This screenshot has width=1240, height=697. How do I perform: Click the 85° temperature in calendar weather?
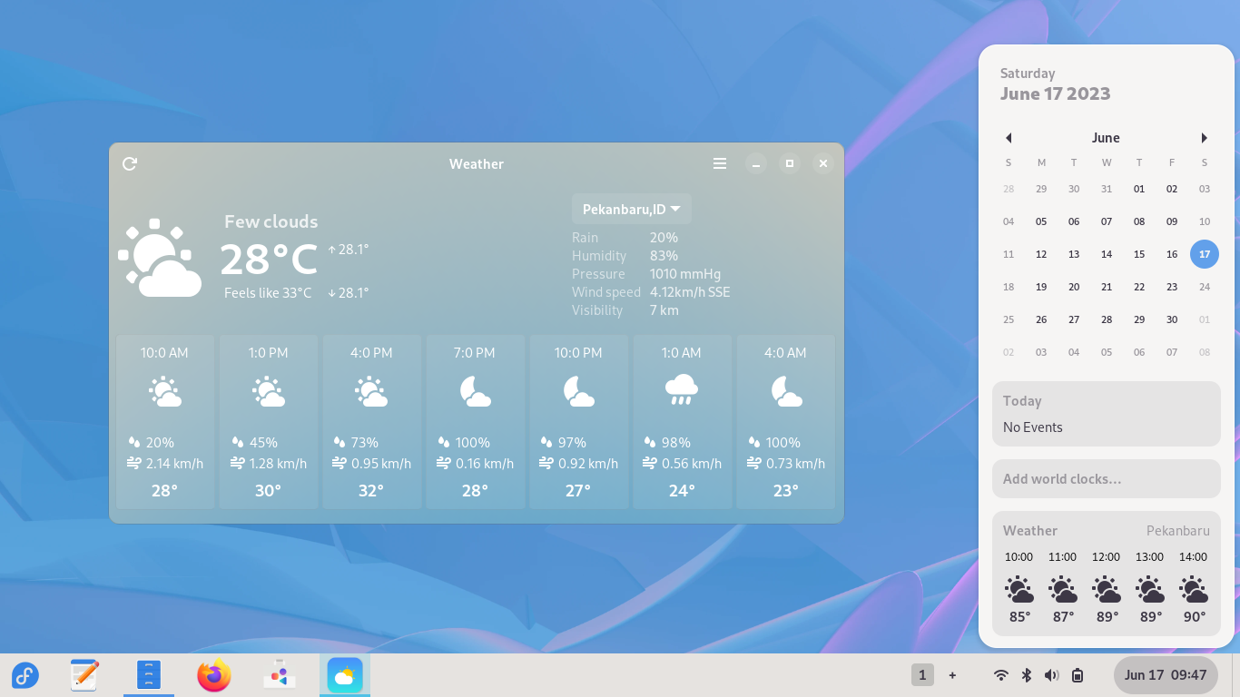tap(1020, 617)
